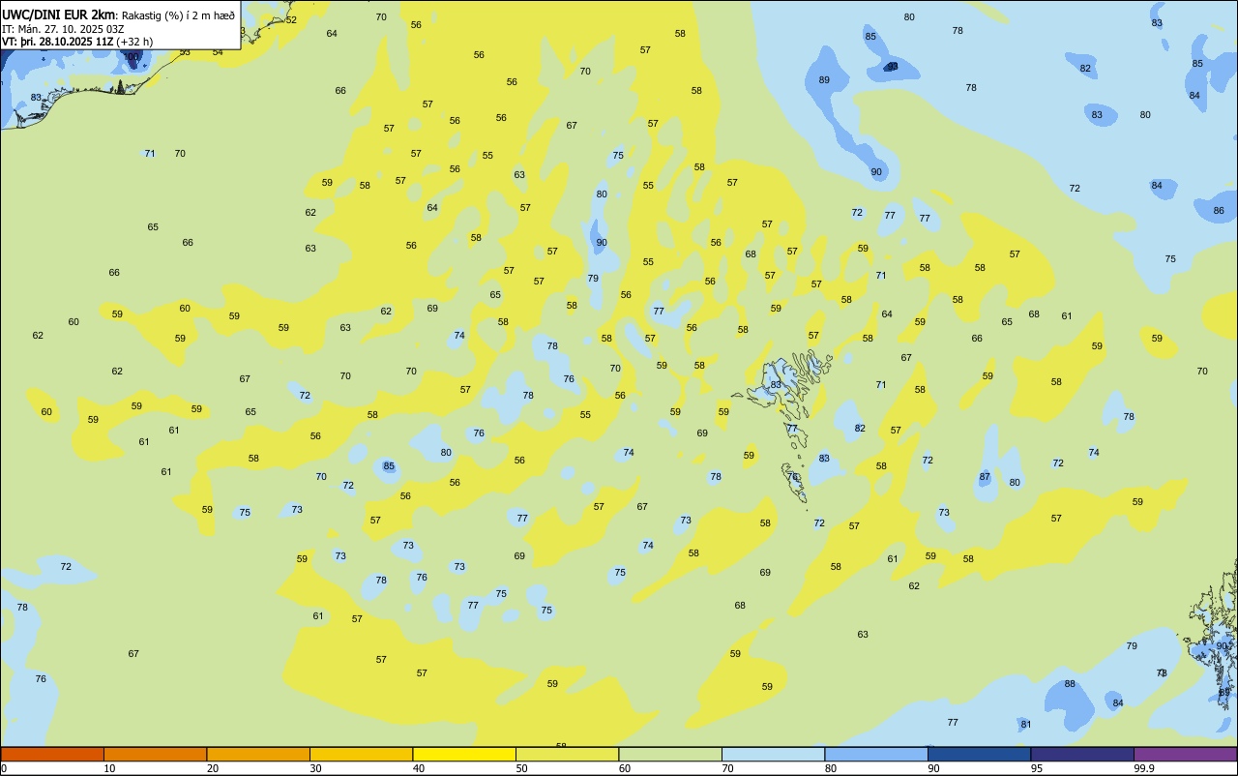Click the pale blue 70–80 legend swatch

click(x=773, y=754)
